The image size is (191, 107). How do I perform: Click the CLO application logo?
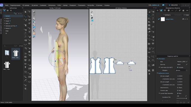pos(1,5)
